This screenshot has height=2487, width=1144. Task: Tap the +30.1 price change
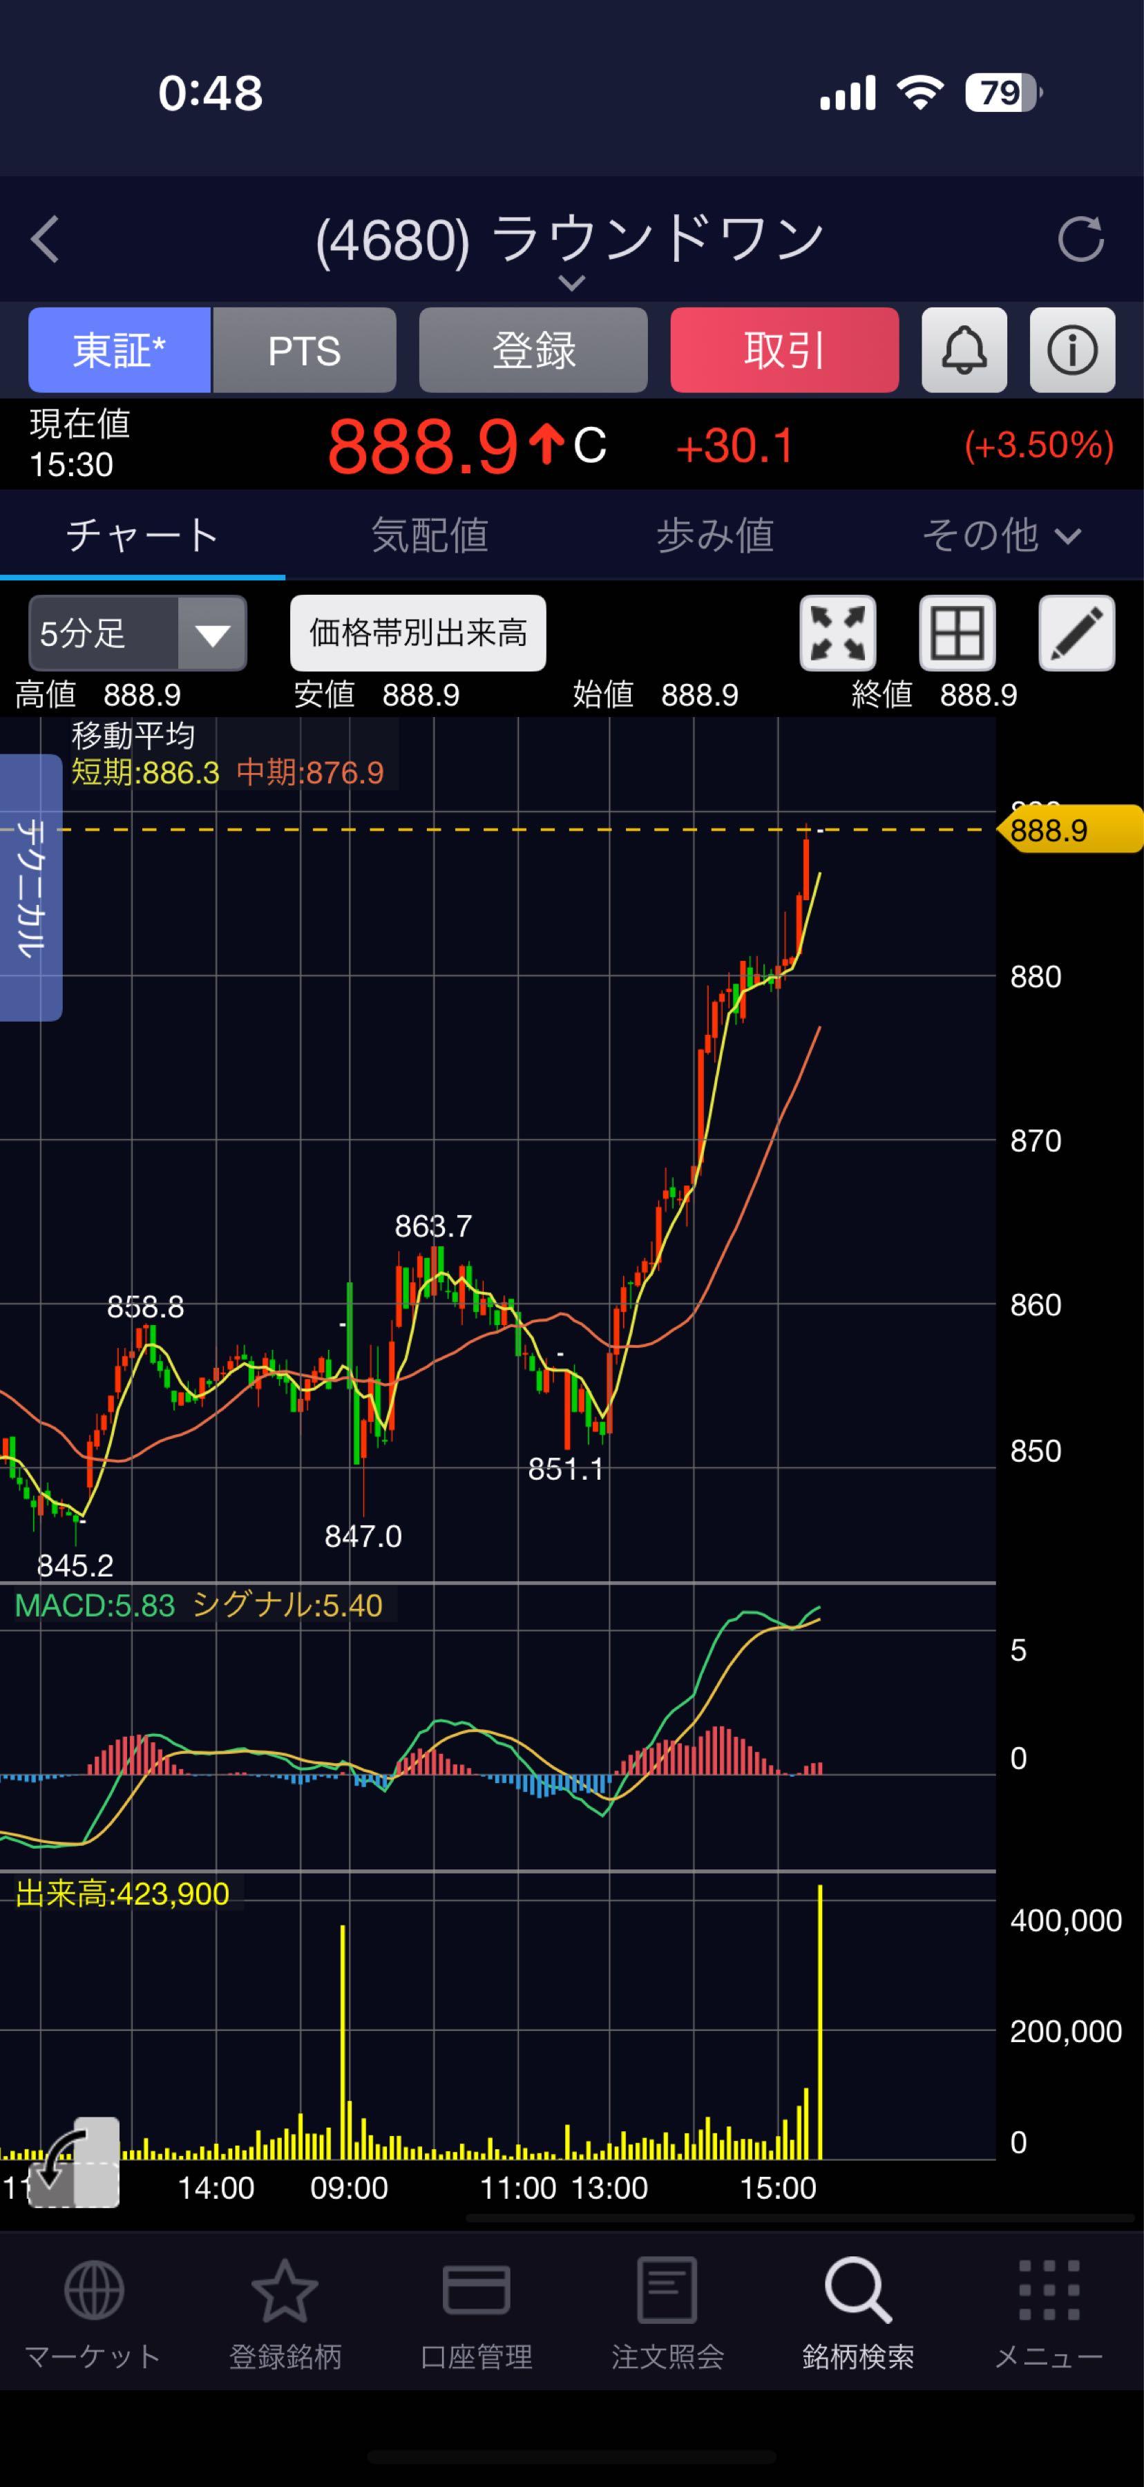click(x=736, y=446)
